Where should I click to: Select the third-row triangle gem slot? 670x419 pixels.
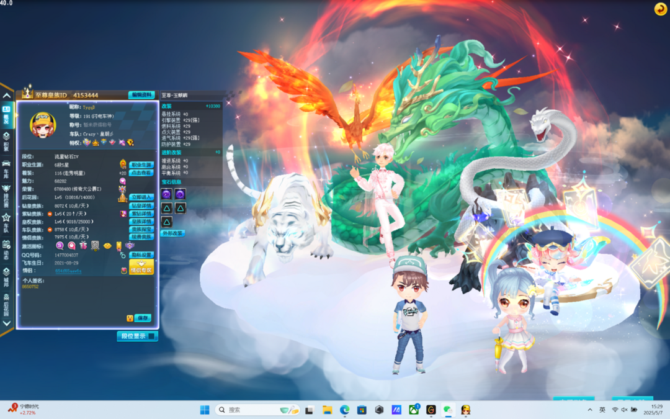tap(167, 222)
